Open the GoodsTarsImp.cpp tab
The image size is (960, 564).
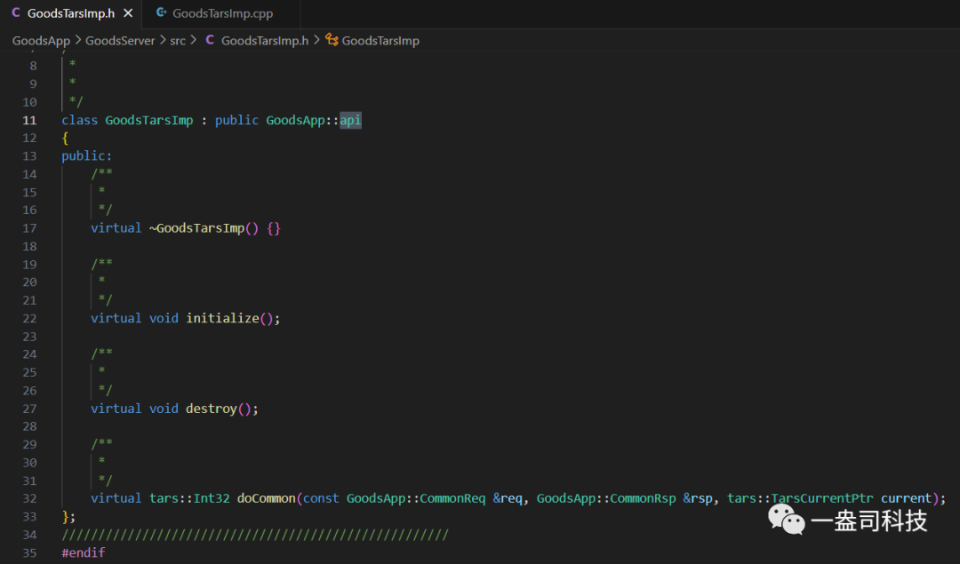click(x=221, y=13)
